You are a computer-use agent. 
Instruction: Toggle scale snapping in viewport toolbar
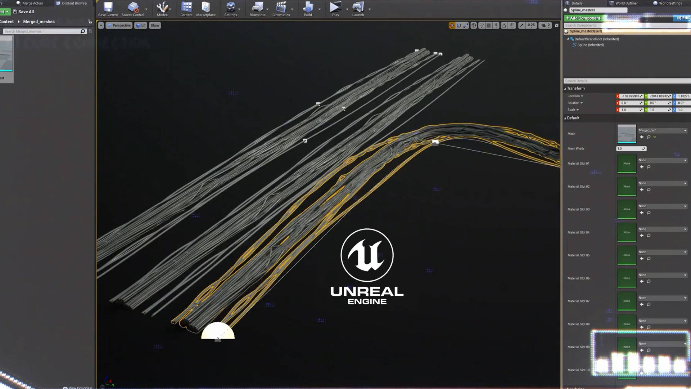pos(521,25)
